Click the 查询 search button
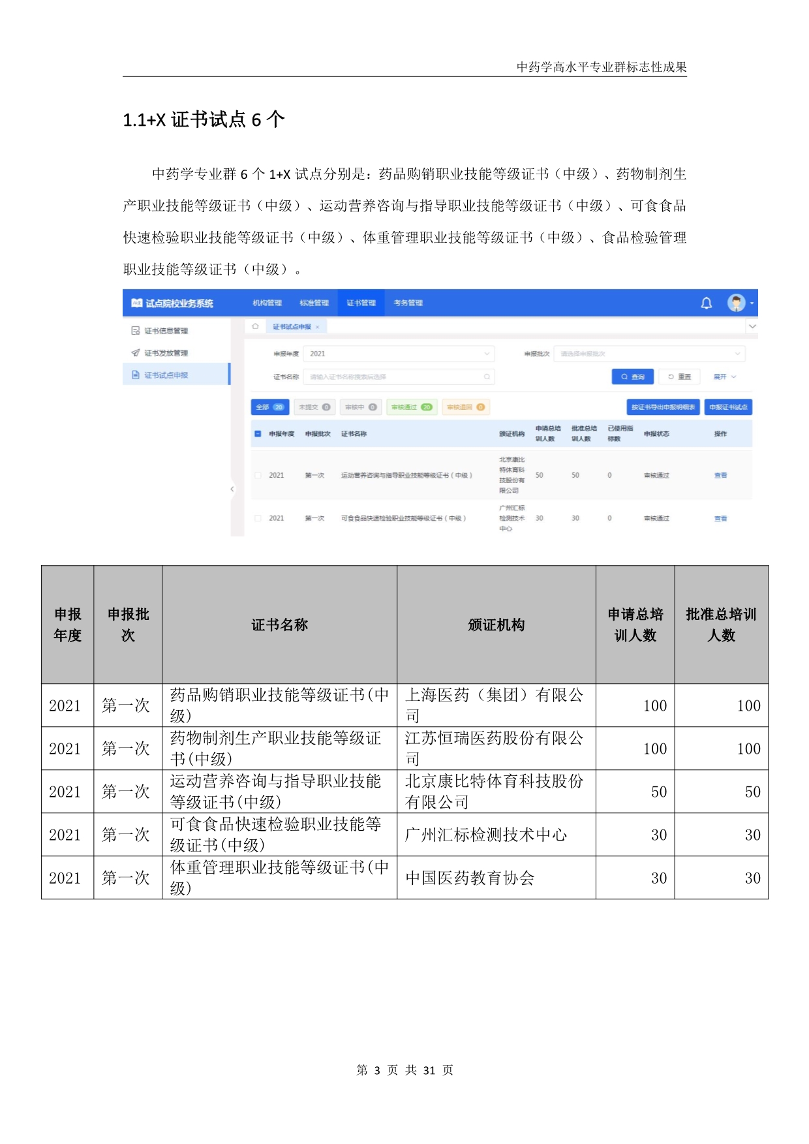809x1144 pixels. (633, 377)
